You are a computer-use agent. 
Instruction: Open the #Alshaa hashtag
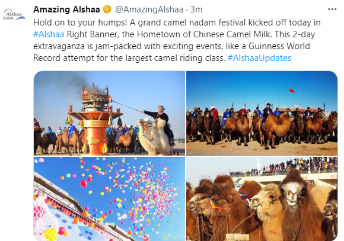coord(49,34)
